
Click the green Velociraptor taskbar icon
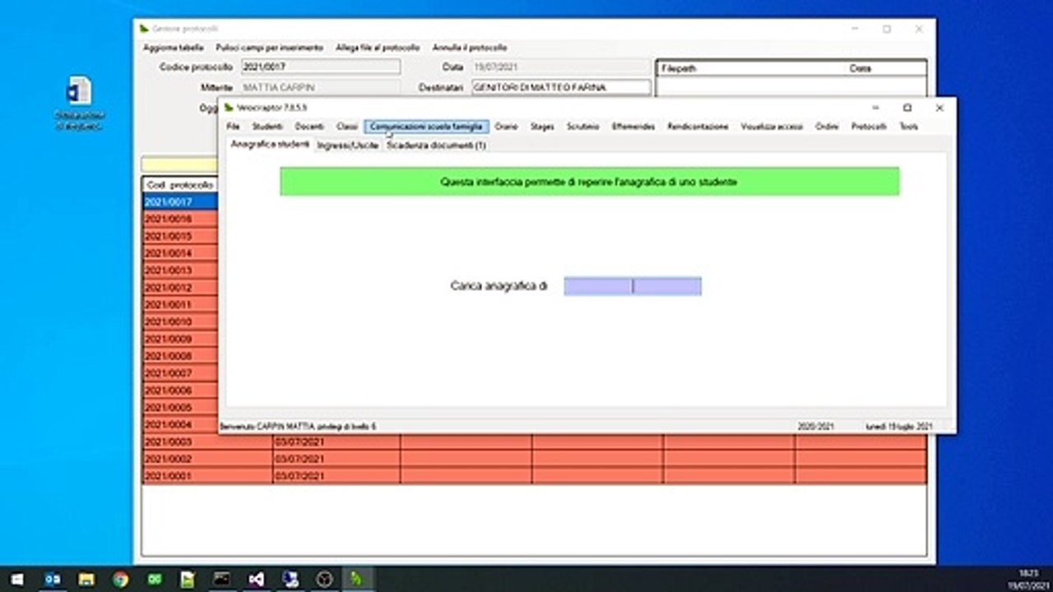click(x=357, y=579)
